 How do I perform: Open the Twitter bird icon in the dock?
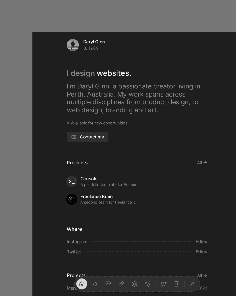pyautogui.click(x=163, y=284)
